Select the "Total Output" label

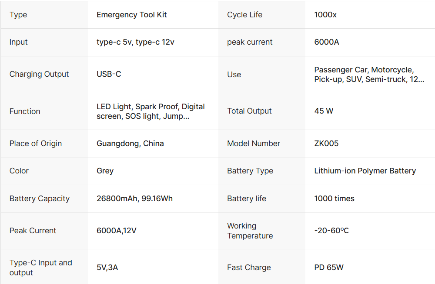(x=249, y=111)
